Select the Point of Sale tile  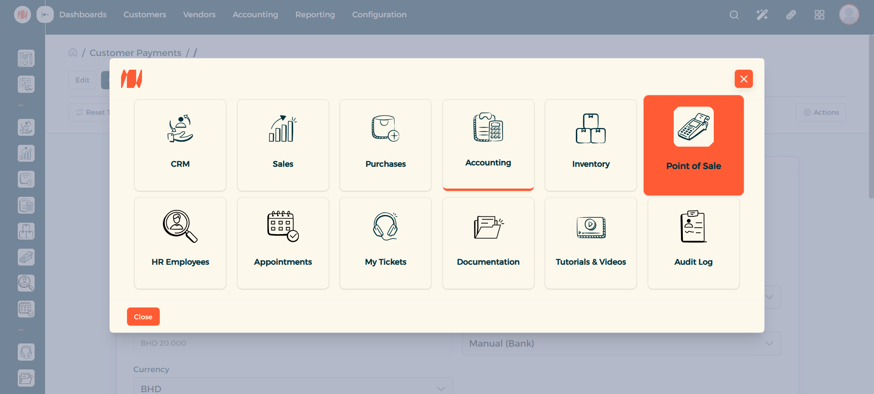coord(693,145)
